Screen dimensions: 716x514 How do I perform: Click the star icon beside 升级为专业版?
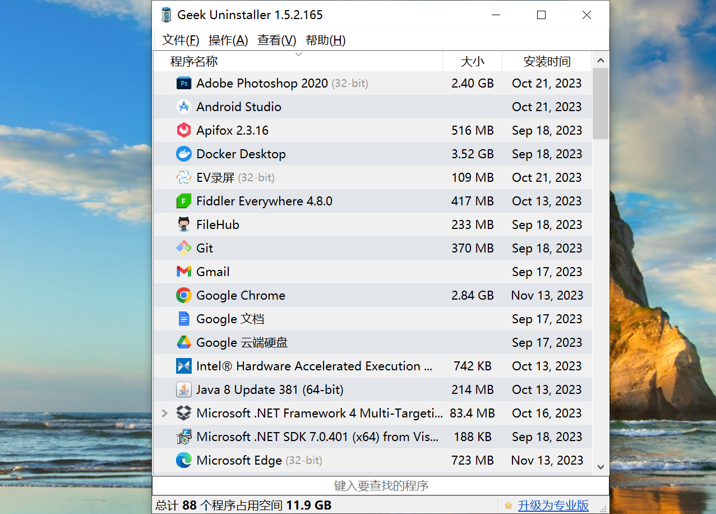point(508,506)
